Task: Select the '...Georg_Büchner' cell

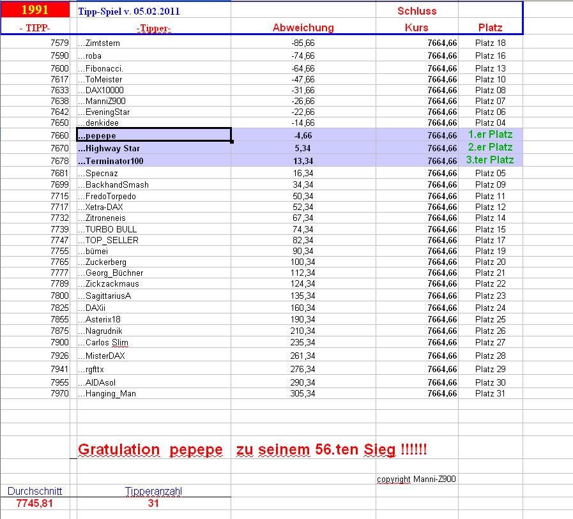Action: click(x=154, y=273)
